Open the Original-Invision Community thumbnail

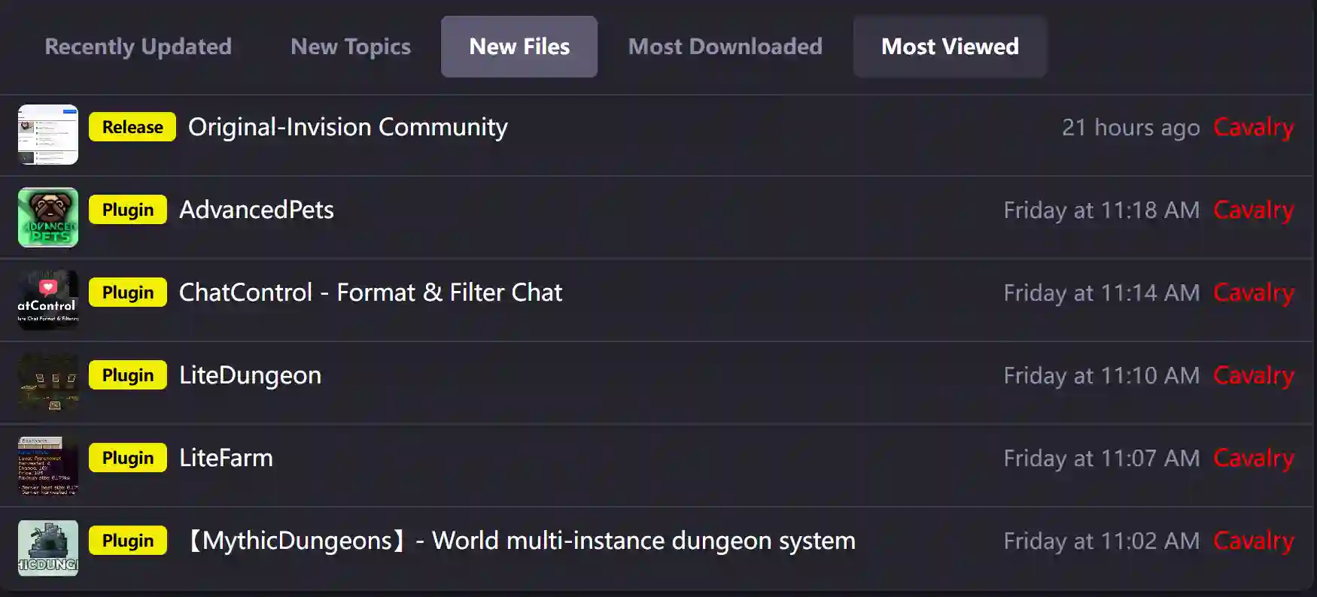pos(48,135)
